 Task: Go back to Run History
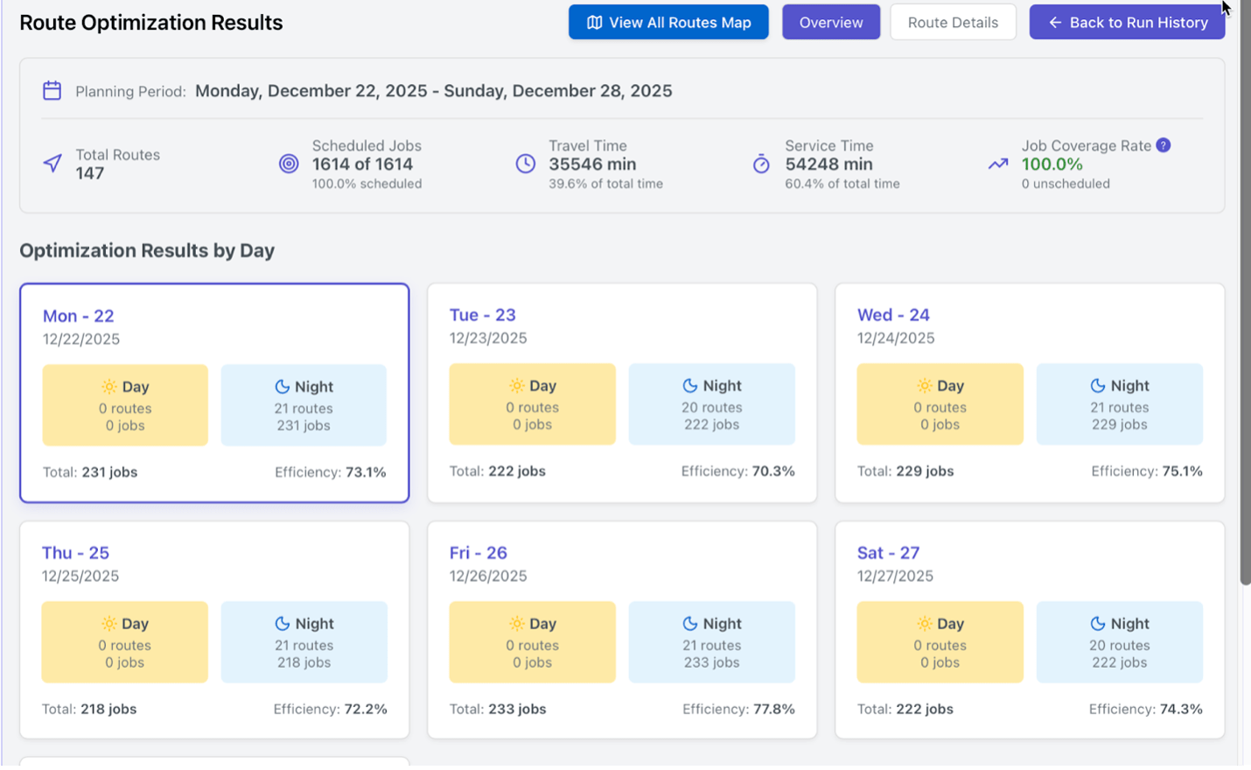(x=1127, y=23)
